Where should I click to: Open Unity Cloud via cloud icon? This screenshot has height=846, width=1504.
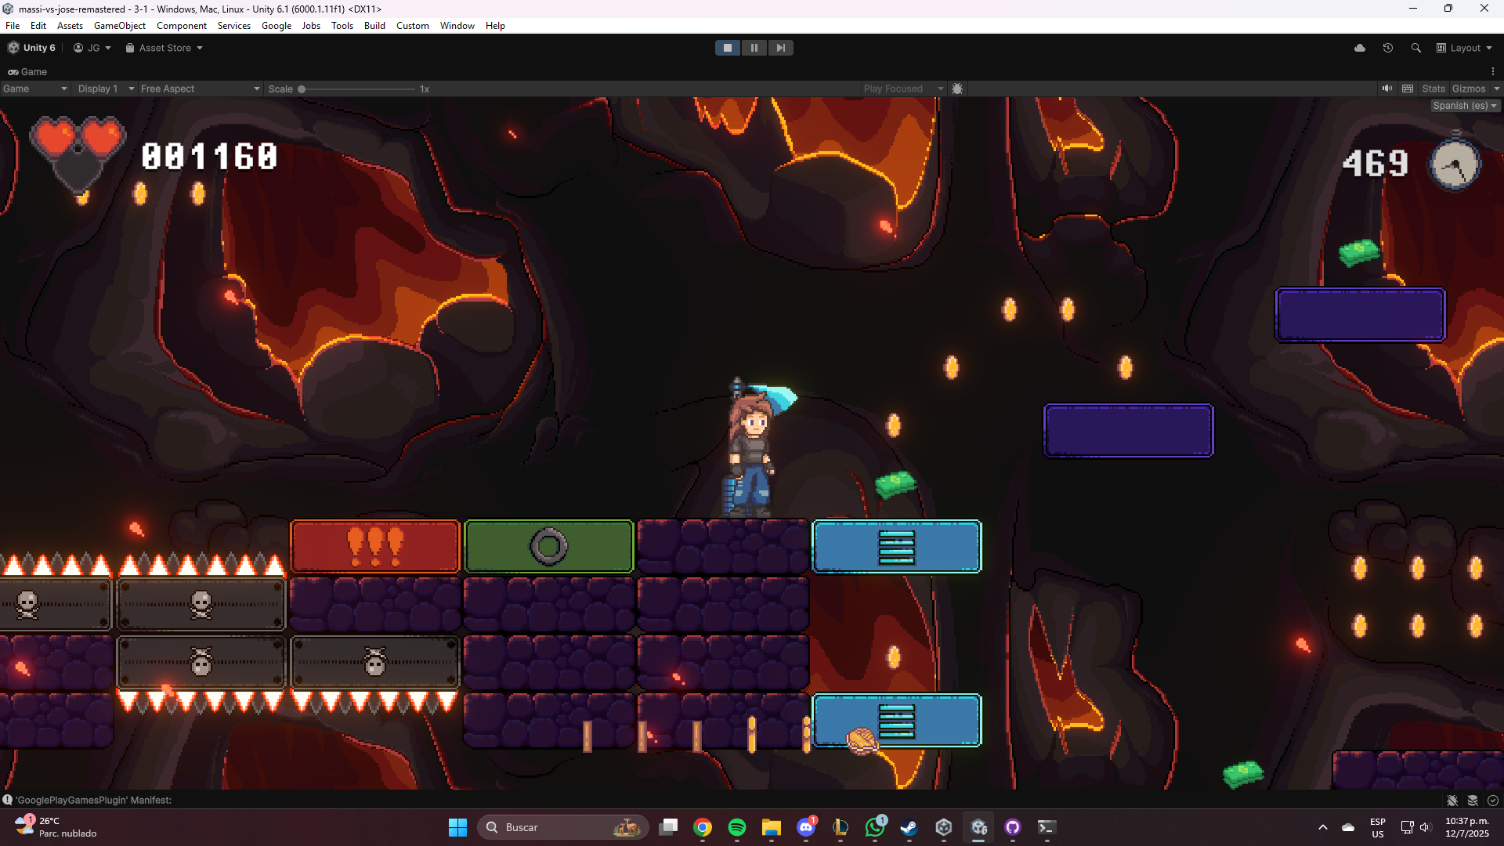click(1360, 48)
